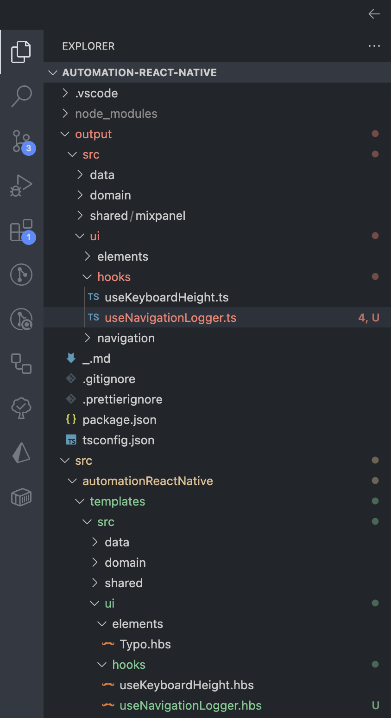Collapse the output folder
The width and height of the screenshot is (391, 718).
coord(93,134)
